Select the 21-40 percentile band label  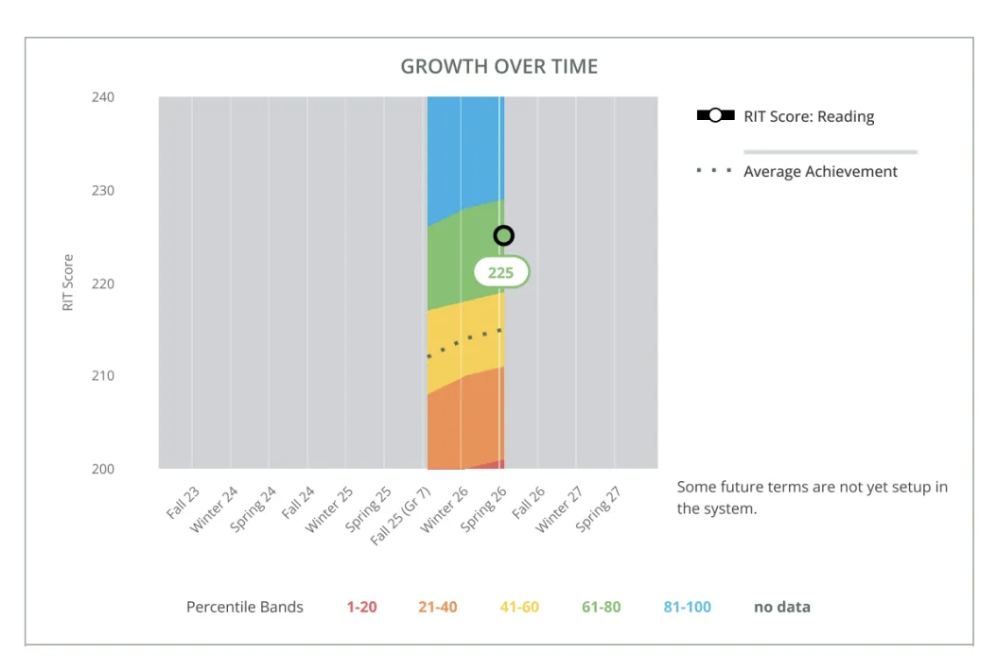[x=437, y=607]
